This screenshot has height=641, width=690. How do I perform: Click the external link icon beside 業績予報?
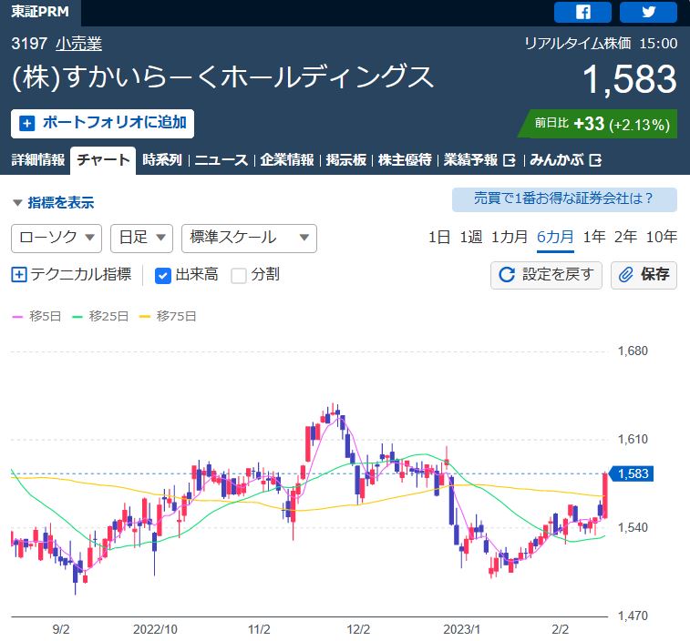(510, 160)
